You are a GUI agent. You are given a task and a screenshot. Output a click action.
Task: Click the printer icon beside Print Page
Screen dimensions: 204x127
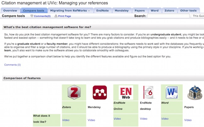pyautogui.click(x=56, y=16)
